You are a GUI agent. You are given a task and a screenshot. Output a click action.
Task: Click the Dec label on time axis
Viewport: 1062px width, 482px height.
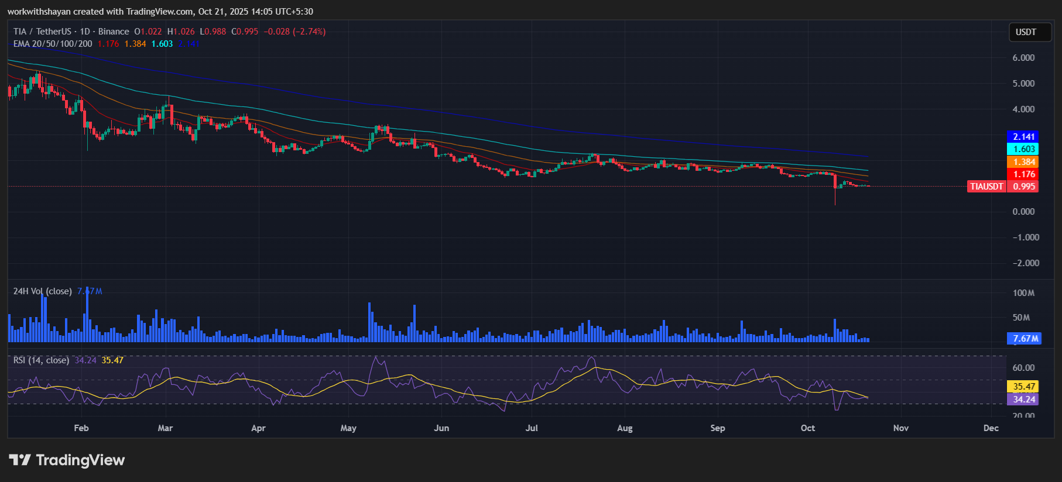pyautogui.click(x=991, y=428)
